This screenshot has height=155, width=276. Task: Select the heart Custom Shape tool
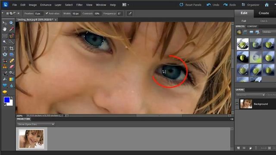click(5, 85)
